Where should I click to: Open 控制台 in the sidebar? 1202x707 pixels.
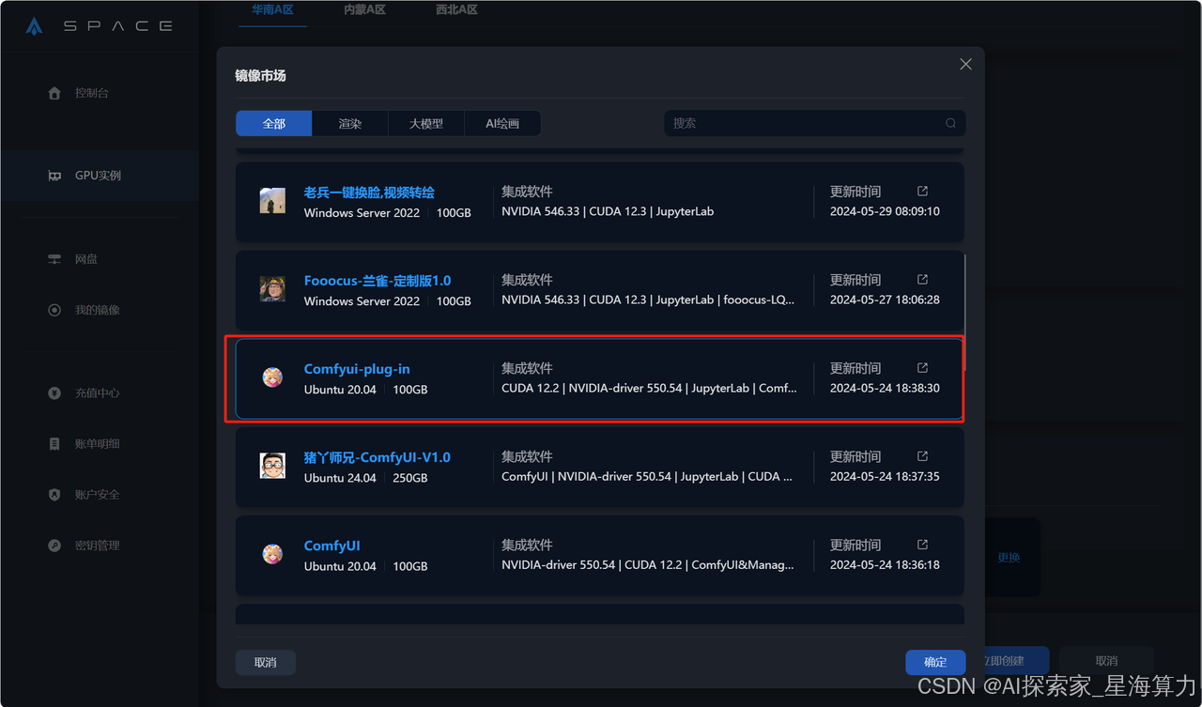coord(92,93)
